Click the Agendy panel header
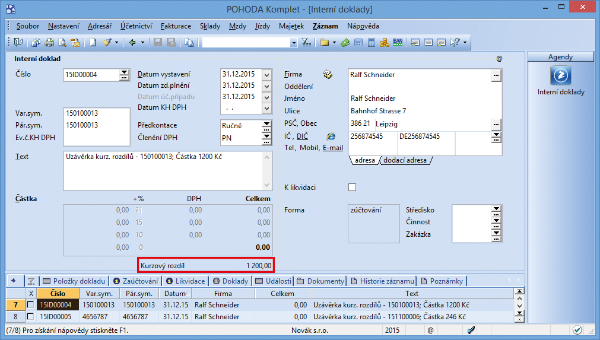Image resolution: width=600 pixels, height=340 pixels. point(561,56)
